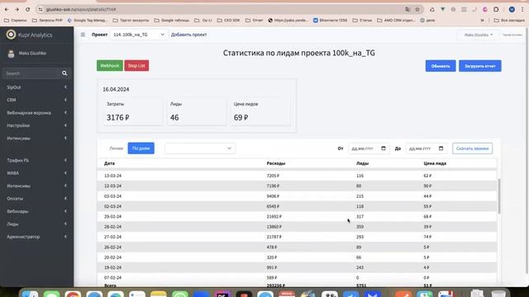Open the CEO SOK bookmark folder
This screenshot has height=297, width=529.
pyautogui.click(x=229, y=20)
